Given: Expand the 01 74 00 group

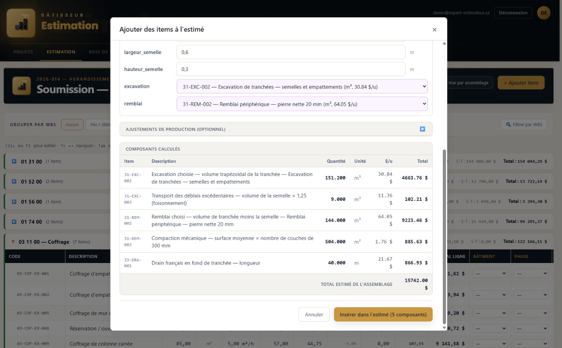Looking at the screenshot, I should [14, 222].
